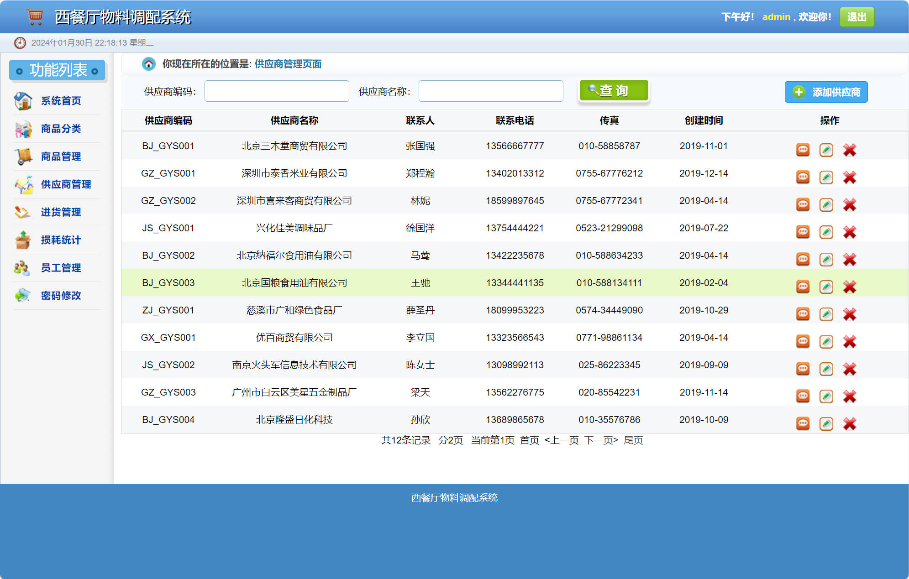Go to 进货管理 section
Viewport: 909px width, 579px height.
(61, 212)
